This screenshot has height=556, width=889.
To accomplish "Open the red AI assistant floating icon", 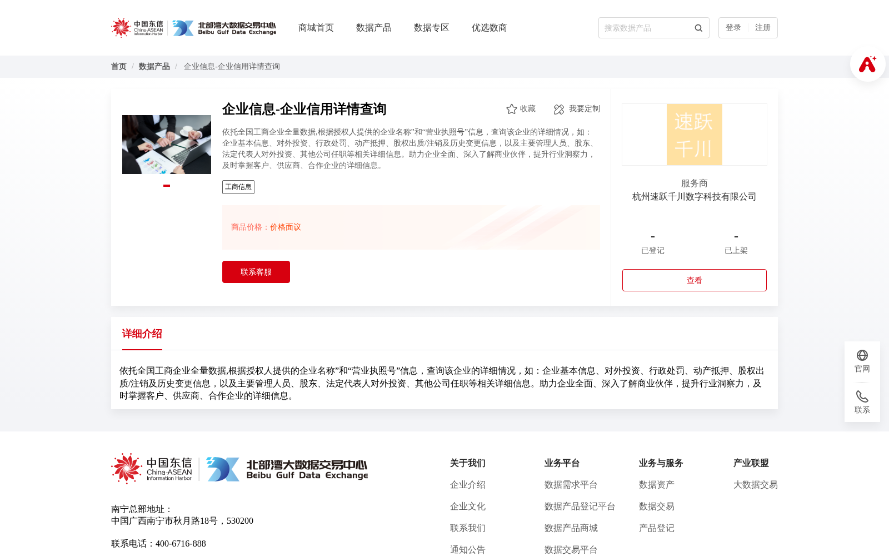I will click(x=867, y=64).
